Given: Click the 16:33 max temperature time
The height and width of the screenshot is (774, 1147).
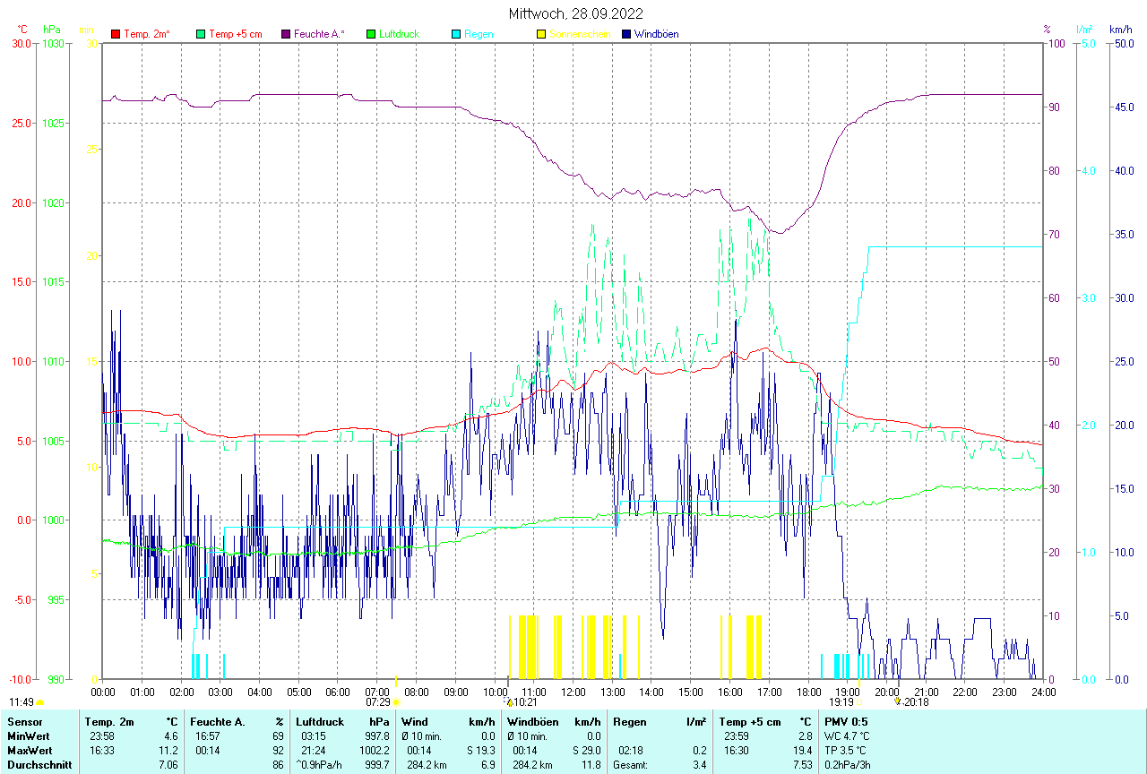Looking at the screenshot, I should coord(102,750).
